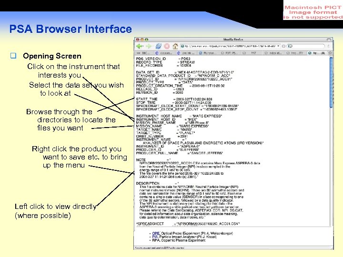This screenshot has height=257, width=343.
Task: Click the DESCRIPTION label
Action: (148, 183)
